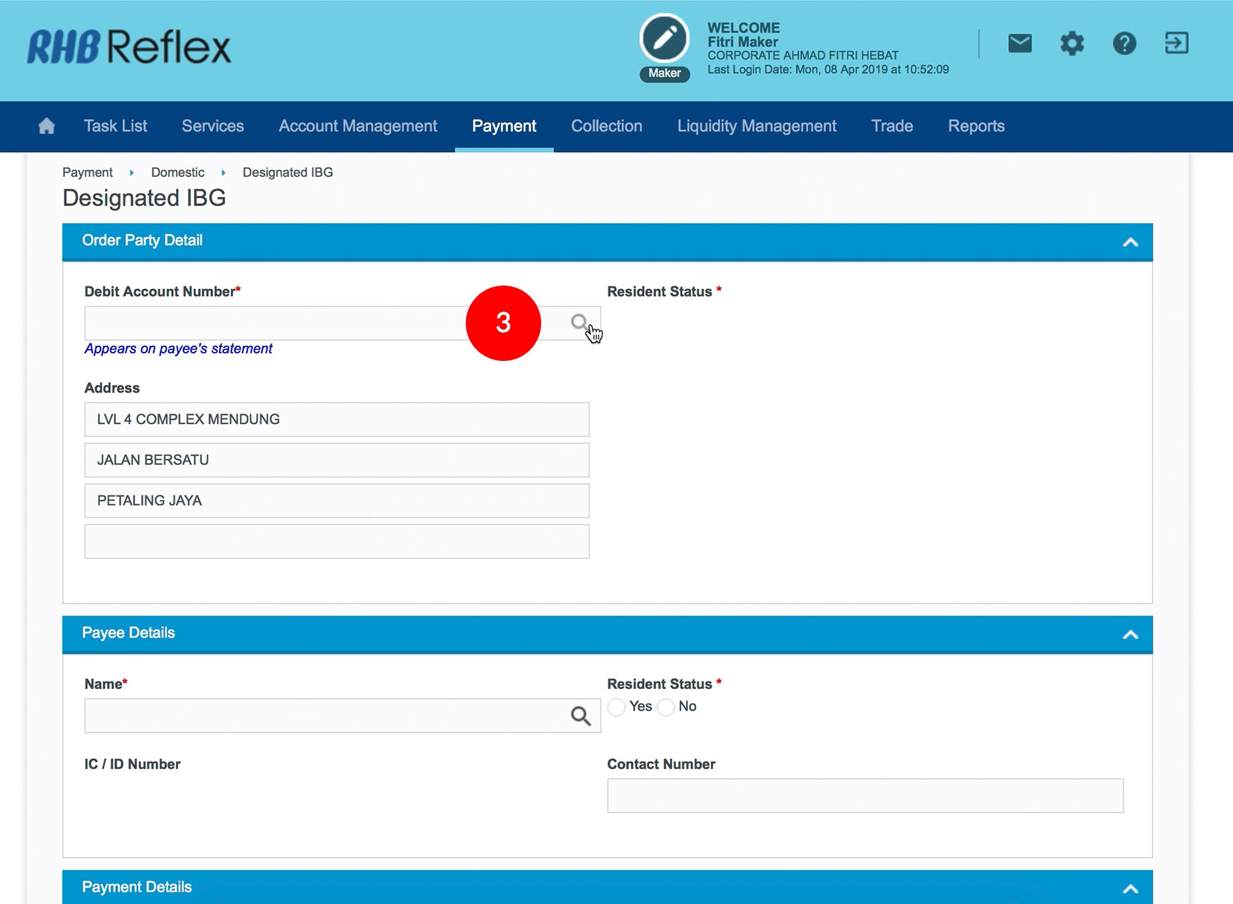Image resolution: width=1233 pixels, height=904 pixels.
Task: Search debit account with magnifier icon
Action: pos(580,322)
